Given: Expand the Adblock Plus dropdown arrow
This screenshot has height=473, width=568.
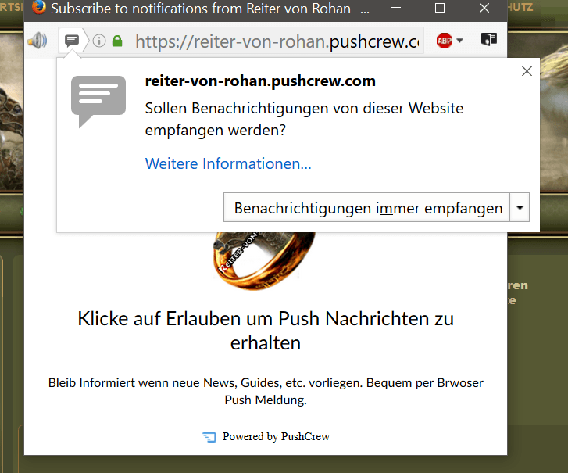Looking at the screenshot, I should [460, 41].
